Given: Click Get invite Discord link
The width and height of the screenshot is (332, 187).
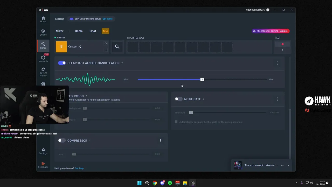Looking at the screenshot, I should [107, 19].
